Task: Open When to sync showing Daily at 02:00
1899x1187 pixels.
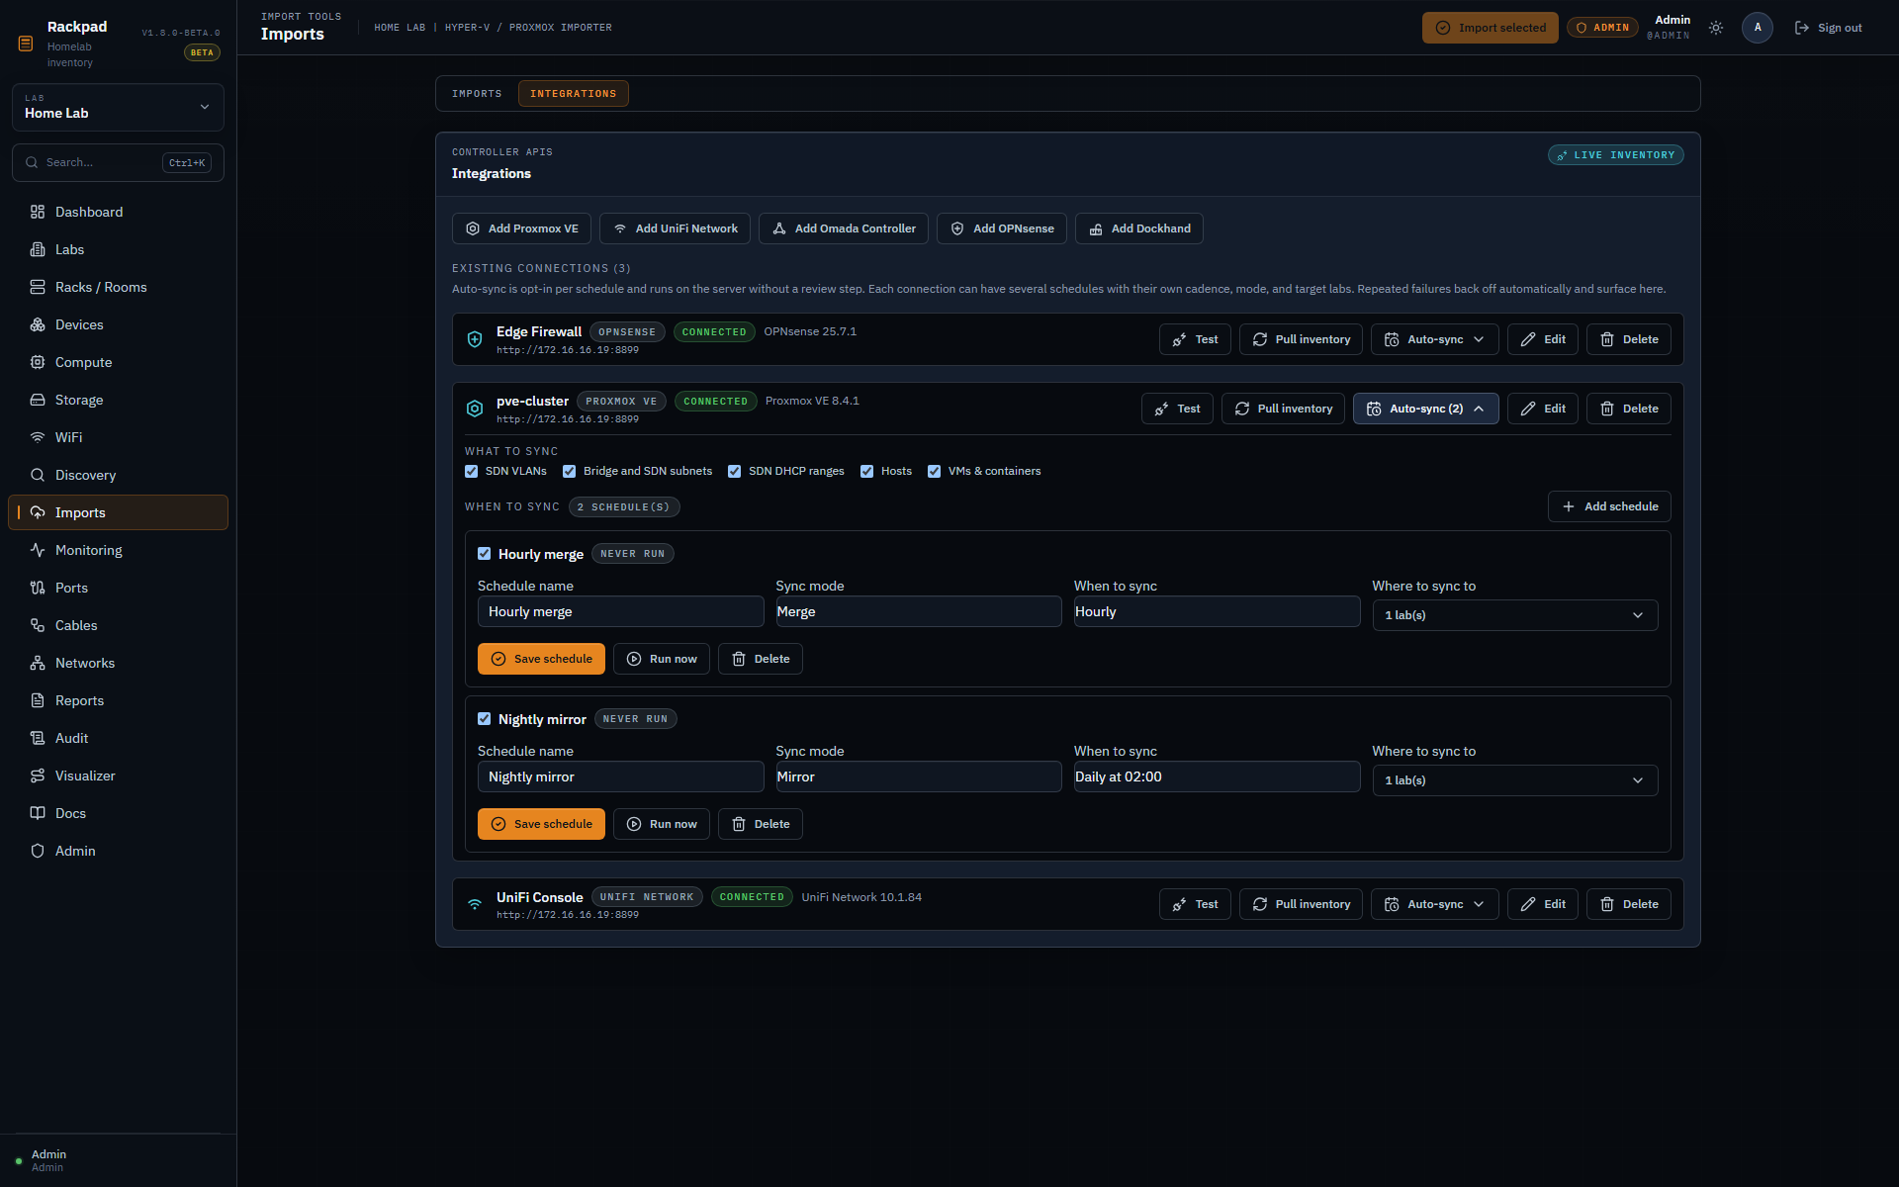Action: (x=1217, y=776)
